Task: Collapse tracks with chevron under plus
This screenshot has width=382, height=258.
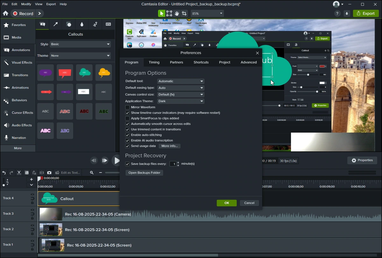Action: coord(31,185)
